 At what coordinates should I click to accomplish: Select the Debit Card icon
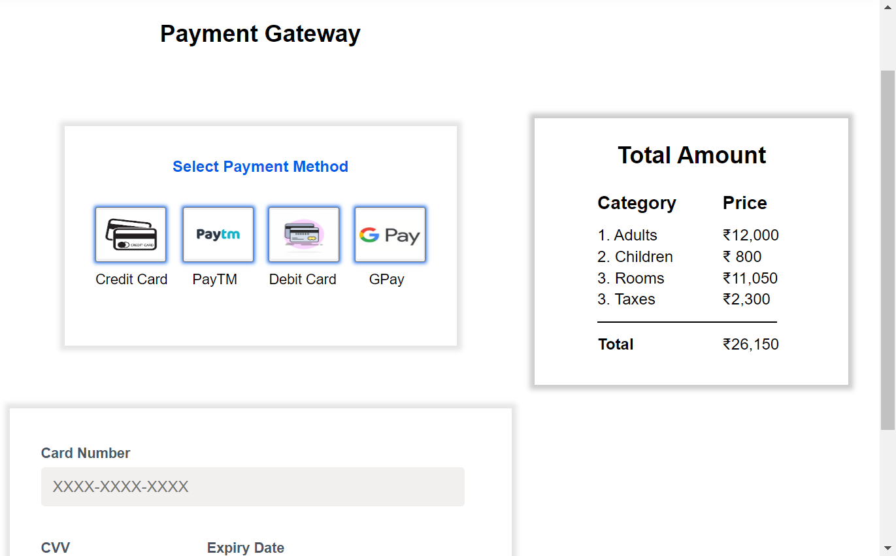point(304,235)
